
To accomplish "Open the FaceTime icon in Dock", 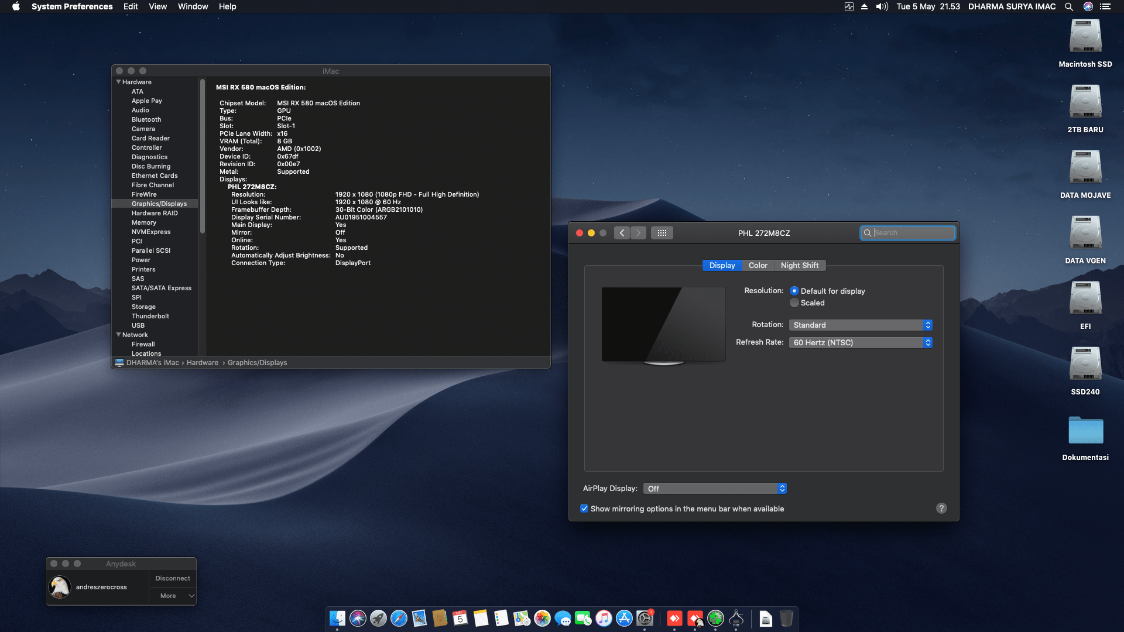I will (583, 618).
